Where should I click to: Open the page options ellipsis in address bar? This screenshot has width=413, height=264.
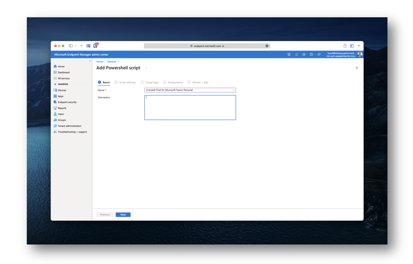point(267,46)
